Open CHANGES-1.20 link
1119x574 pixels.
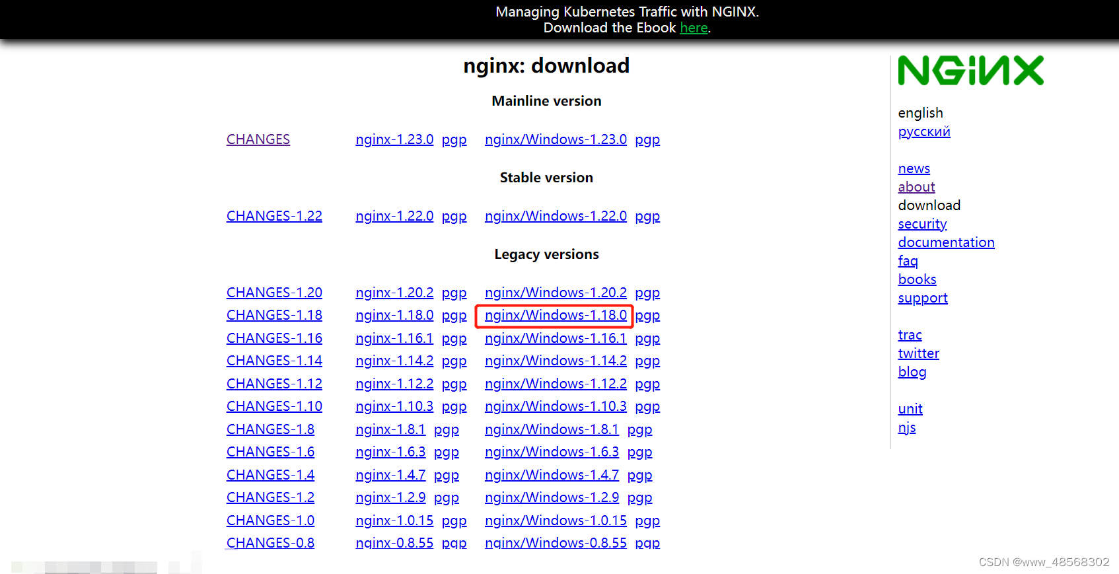click(274, 293)
